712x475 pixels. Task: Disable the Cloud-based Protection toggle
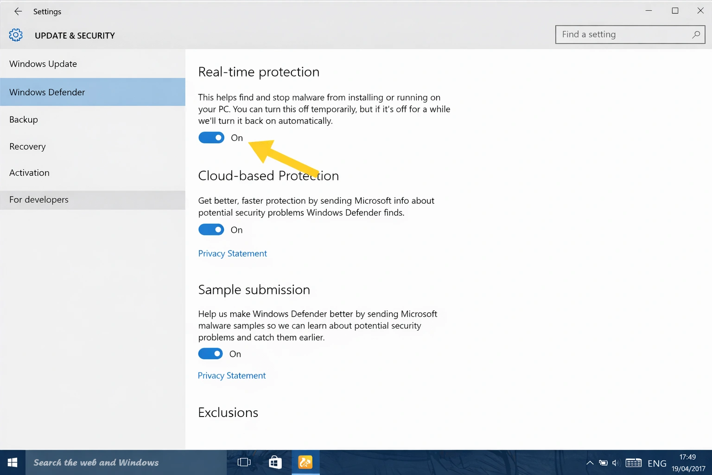pos(211,229)
